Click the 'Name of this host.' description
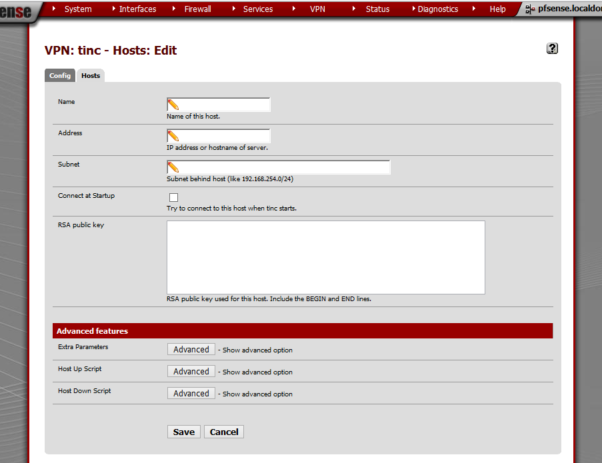The width and height of the screenshot is (602, 463). pyautogui.click(x=193, y=116)
